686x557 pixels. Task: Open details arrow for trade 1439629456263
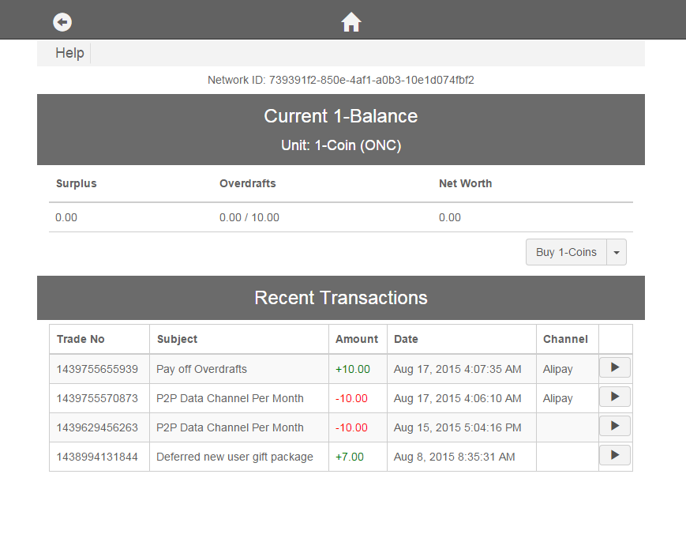pyautogui.click(x=614, y=426)
